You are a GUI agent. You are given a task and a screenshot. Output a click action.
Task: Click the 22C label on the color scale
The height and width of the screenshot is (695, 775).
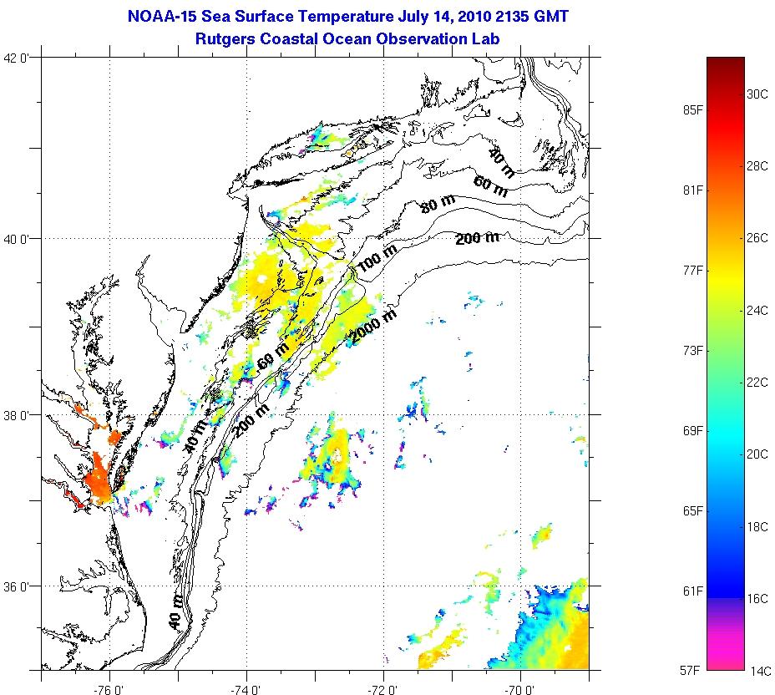757,383
